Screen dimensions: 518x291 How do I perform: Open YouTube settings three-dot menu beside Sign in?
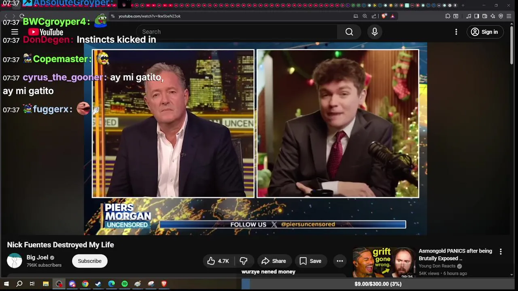(456, 32)
